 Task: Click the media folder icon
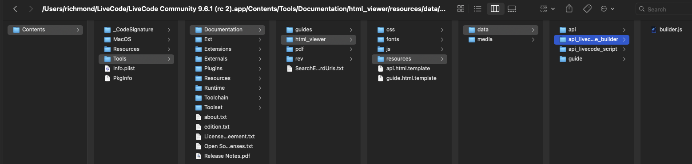pos(472,39)
